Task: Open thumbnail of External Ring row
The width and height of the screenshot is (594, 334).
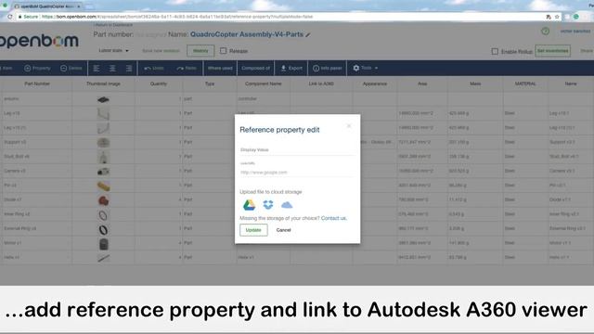Action: point(103,229)
